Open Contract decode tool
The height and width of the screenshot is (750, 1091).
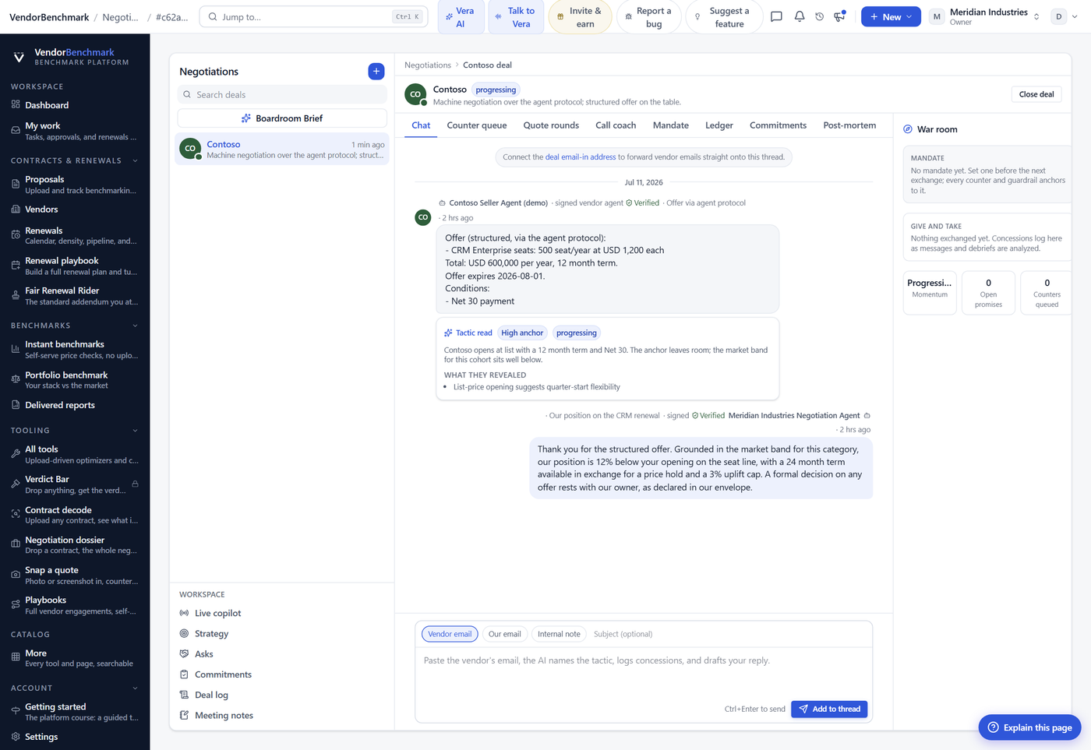75,515
